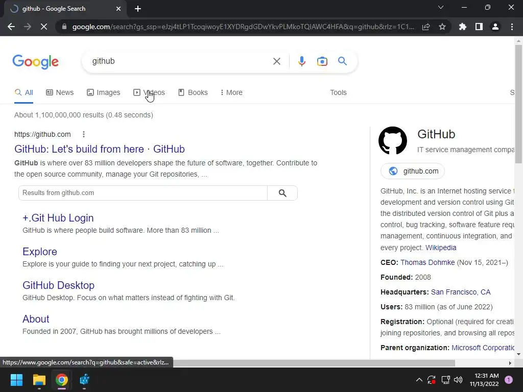Open the blue app next to Chrome on taskbar
The height and width of the screenshot is (392, 523).
[84, 380]
